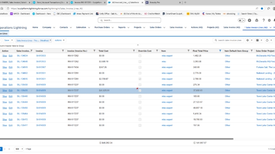Jump to last grid page

pos(9,149)
